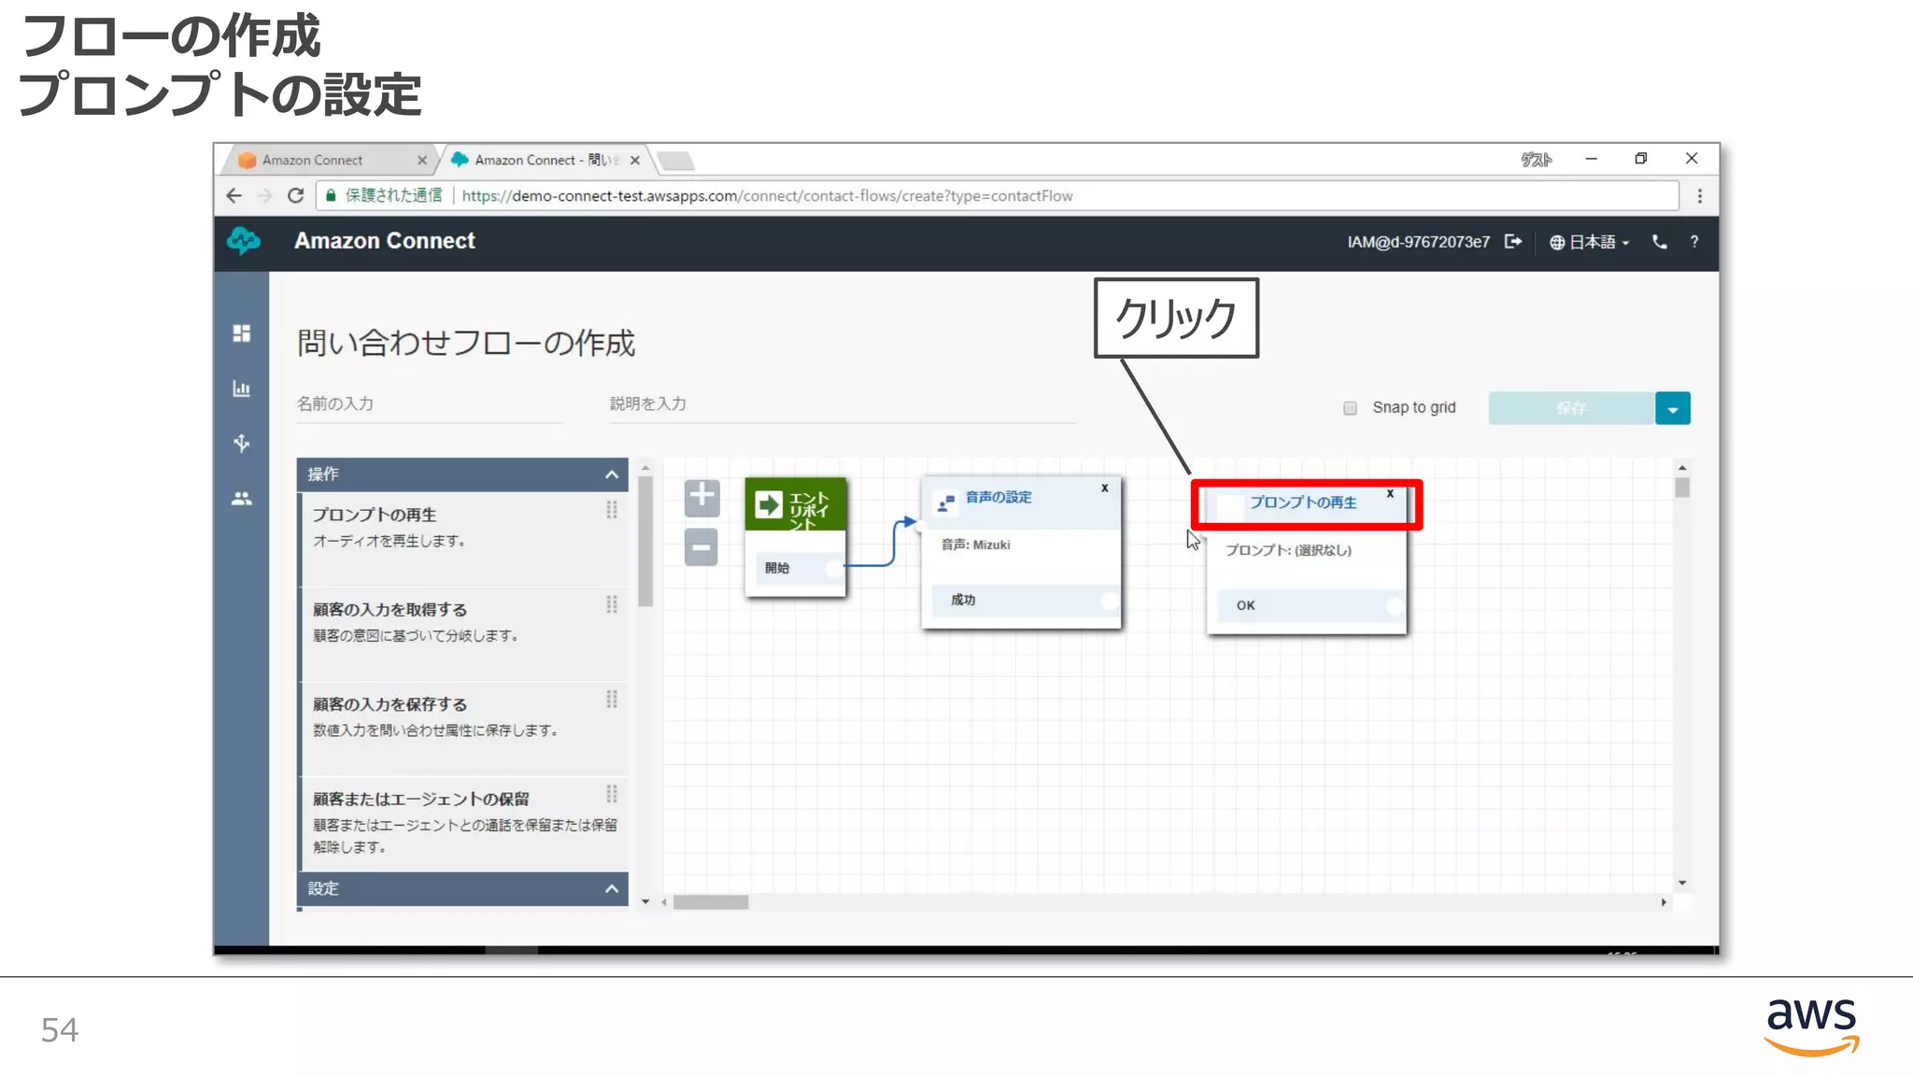
Task: Click the canvas horizontal scrollbar thumb
Action: click(711, 902)
